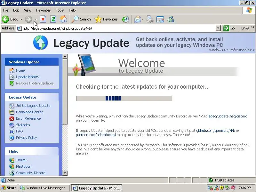256x192 pixels.
Task: Open the File menu
Action: [x=5, y=10]
